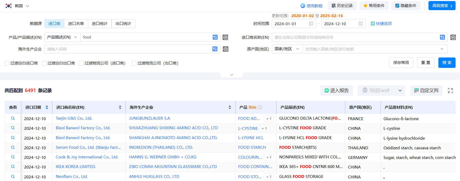Screen dimensions: 460x181
Task: Select the 出口统计 tab
Action: pos(123,24)
